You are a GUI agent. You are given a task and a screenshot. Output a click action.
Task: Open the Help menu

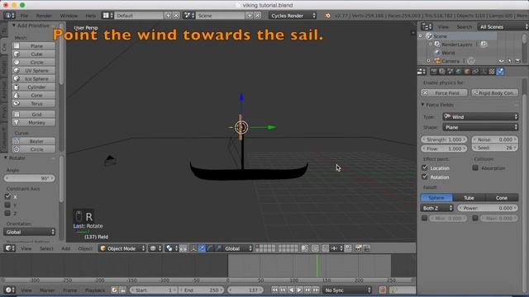[x=90, y=16]
